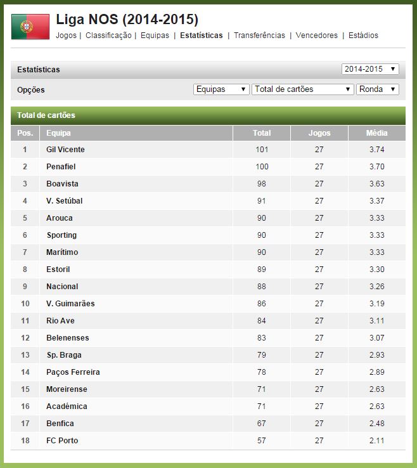Select the Transferências tab
The height and width of the screenshot is (468, 417).
point(259,36)
